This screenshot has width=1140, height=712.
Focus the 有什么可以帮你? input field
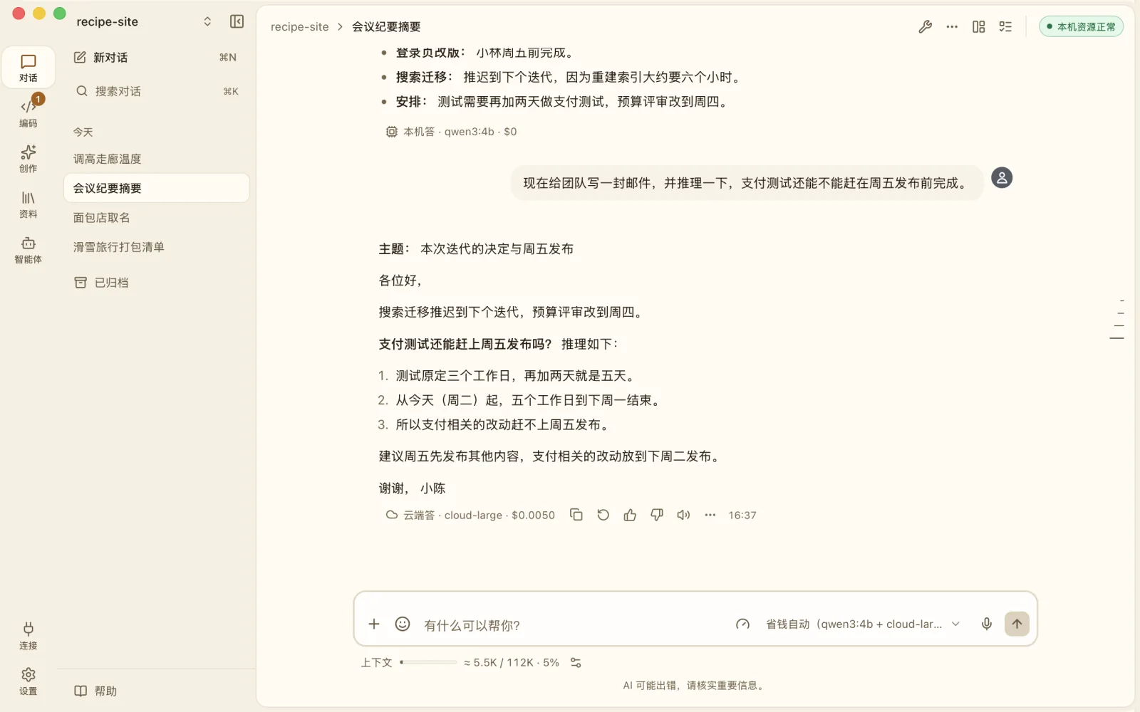(572, 625)
